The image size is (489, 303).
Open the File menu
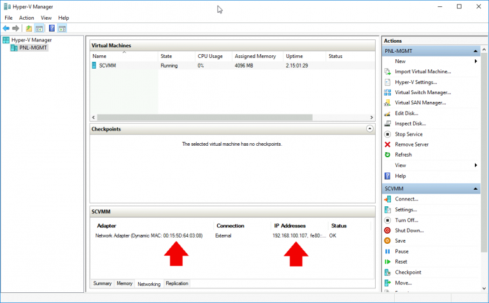(x=8, y=18)
